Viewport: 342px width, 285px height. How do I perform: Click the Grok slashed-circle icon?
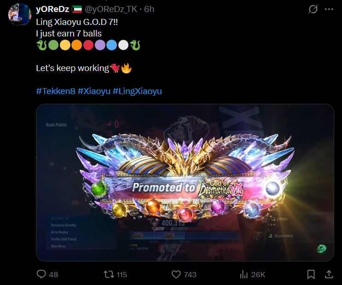[313, 9]
